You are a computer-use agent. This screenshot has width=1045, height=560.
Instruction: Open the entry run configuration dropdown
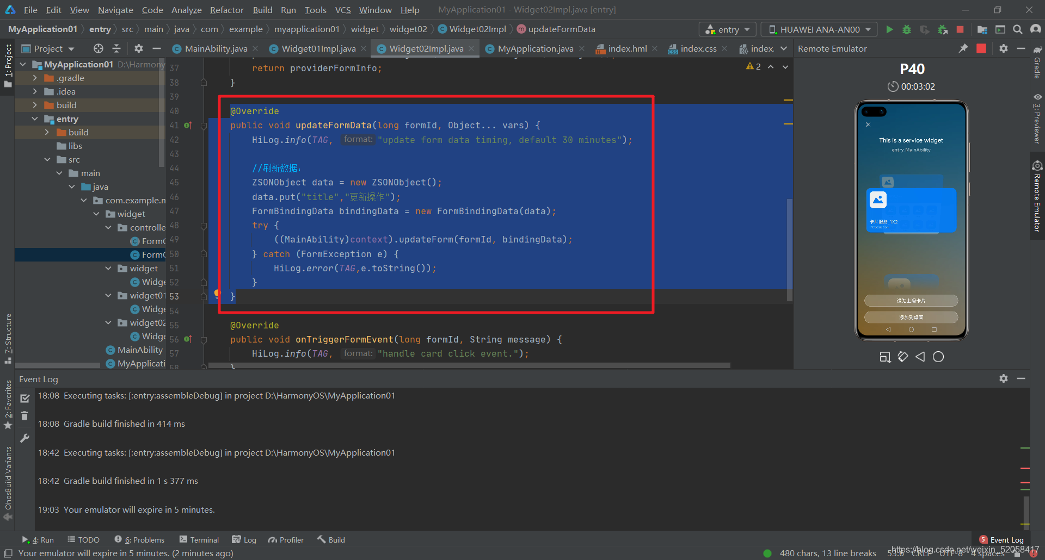point(727,29)
